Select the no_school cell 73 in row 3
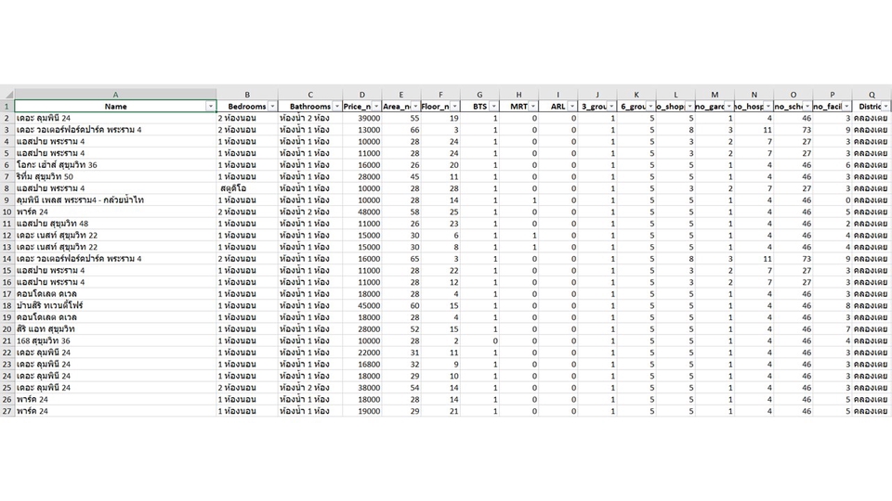 pos(794,130)
